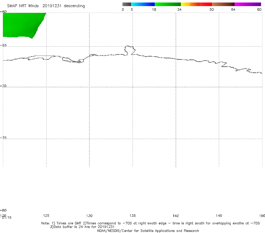Click the swath time stamp '21:19'
Image resolution: width=265 pixels, height=233 pixels.
tap(6, 218)
